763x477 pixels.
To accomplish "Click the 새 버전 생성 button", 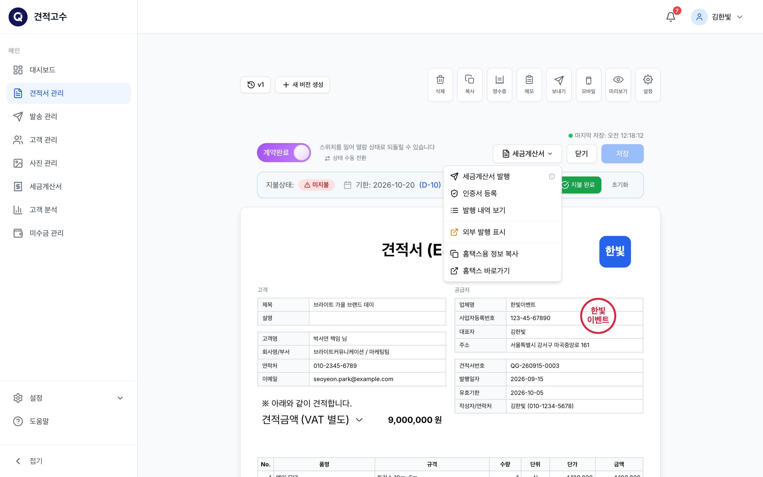I will [x=302, y=85].
